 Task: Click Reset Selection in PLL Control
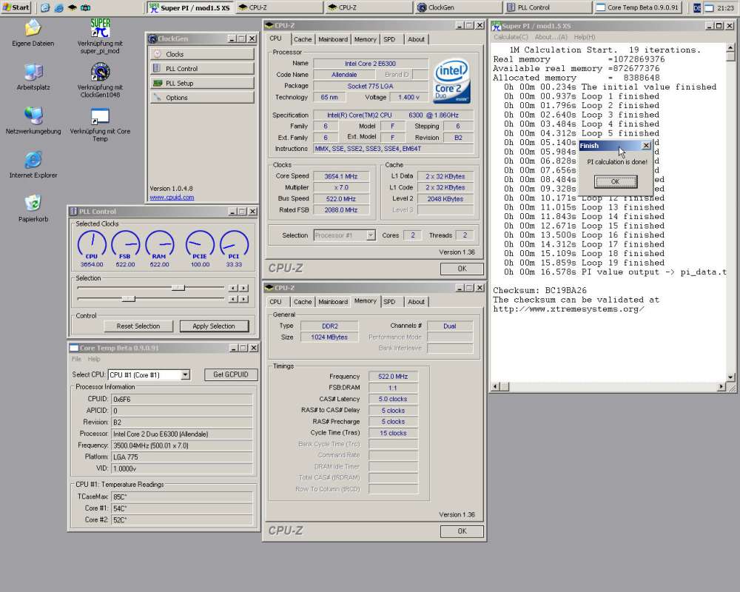point(138,326)
